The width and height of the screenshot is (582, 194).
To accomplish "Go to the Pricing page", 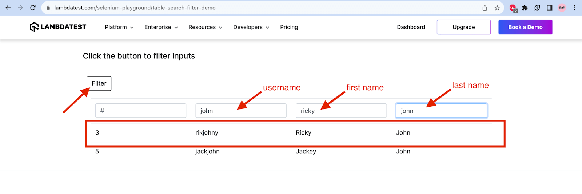I will tap(289, 27).
